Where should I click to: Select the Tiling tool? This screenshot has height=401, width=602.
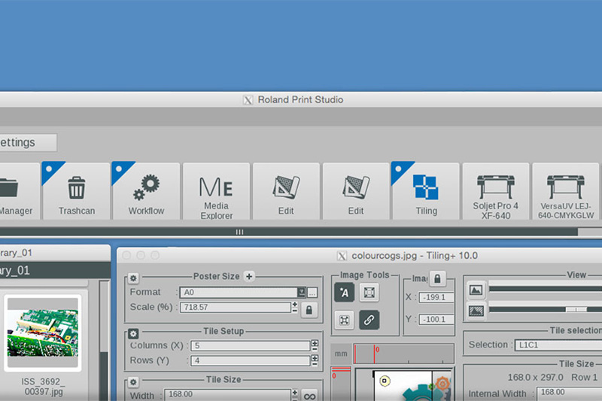click(426, 193)
